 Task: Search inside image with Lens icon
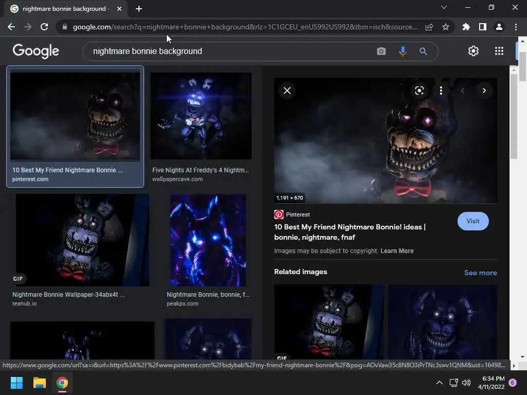click(419, 91)
